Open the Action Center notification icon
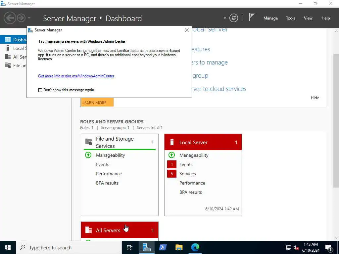The height and width of the screenshot is (254, 339). pos(328,248)
